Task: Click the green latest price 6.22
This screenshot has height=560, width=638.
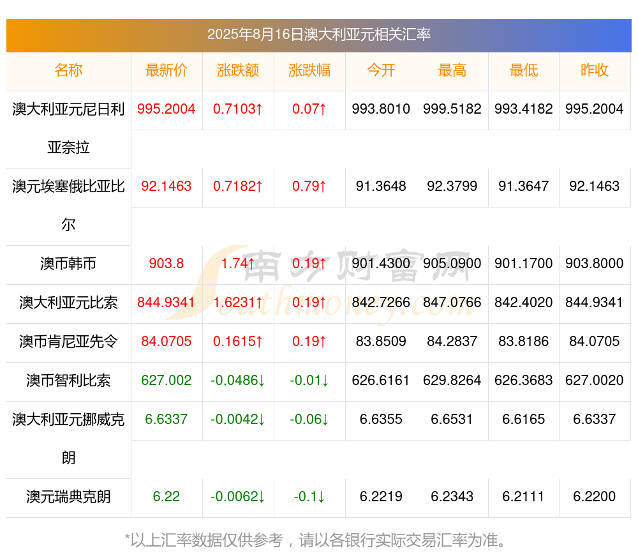Action: (x=167, y=497)
